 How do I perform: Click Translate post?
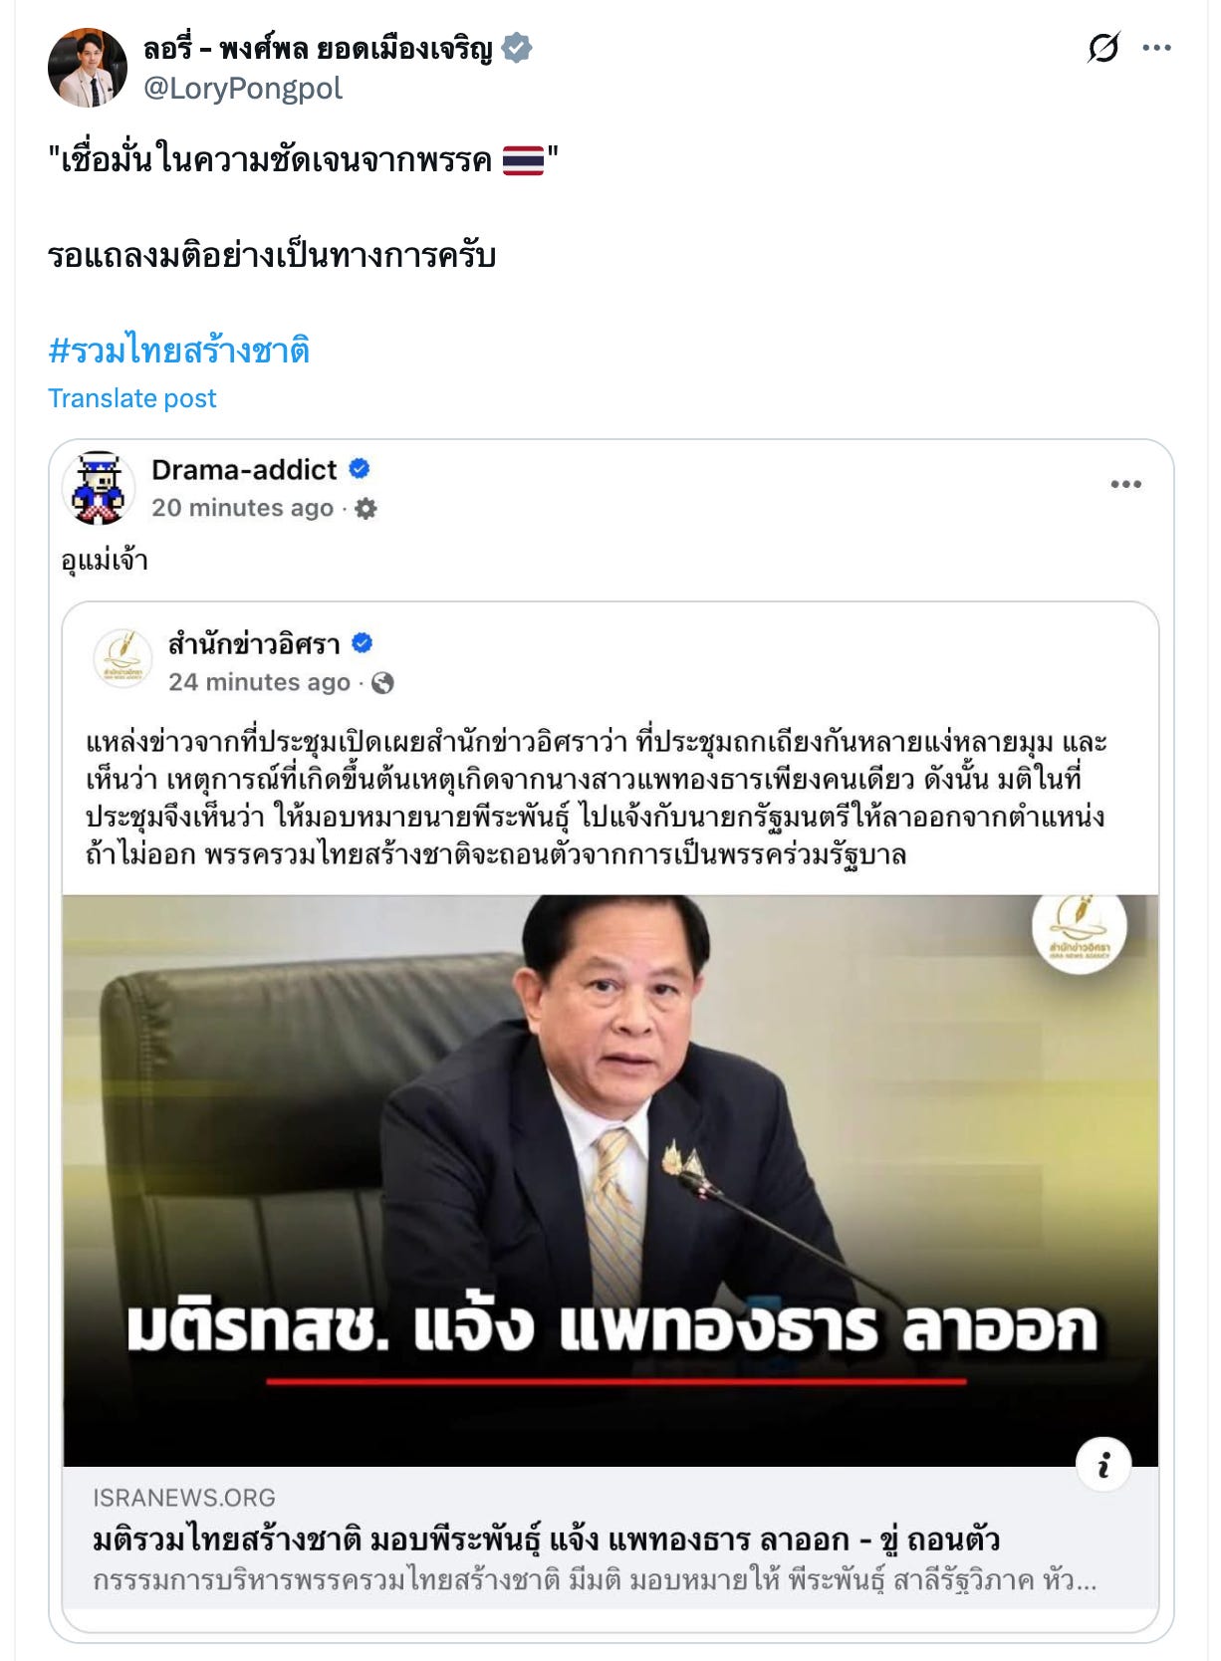(x=132, y=398)
